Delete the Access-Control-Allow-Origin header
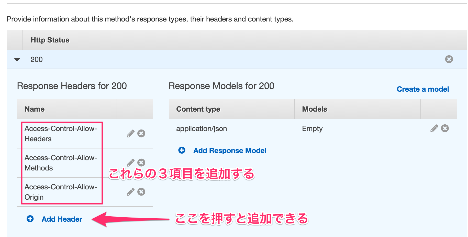The height and width of the screenshot is (237, 468). coord(141,192)
